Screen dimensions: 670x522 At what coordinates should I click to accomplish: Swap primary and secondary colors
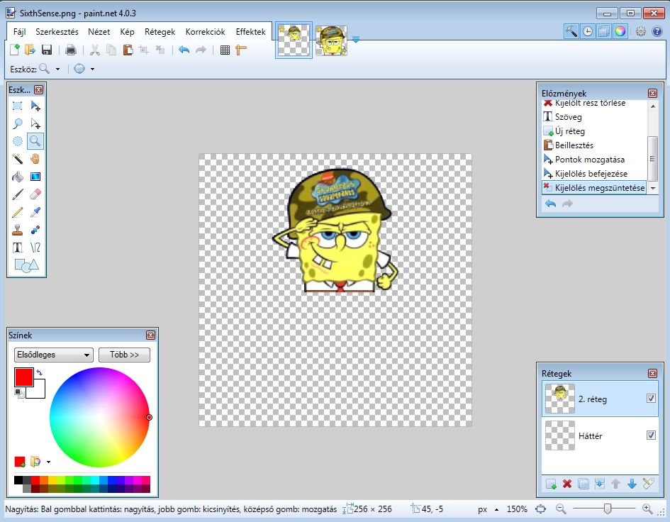pyautogui.click(x=39, y=373)
